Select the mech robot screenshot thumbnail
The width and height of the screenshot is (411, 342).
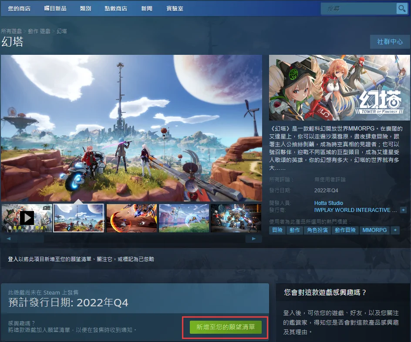[236, 218]
